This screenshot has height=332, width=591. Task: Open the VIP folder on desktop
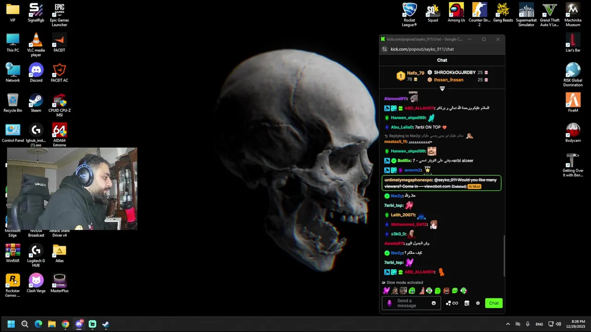point(12,12)
